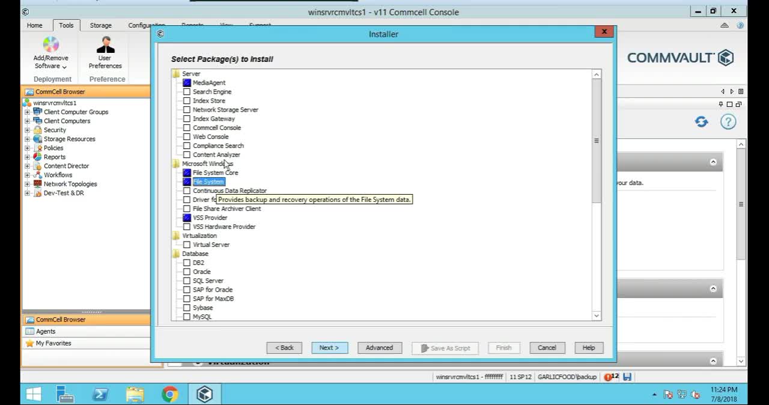
Task: Open Server Manager from taskbar
Action: [x=65, y=394]
